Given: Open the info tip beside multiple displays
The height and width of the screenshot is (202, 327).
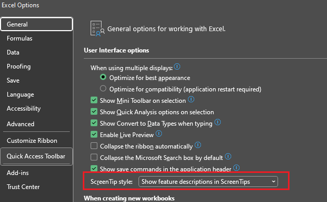Looking at the screenshot, I should click(x=177, y=66).
